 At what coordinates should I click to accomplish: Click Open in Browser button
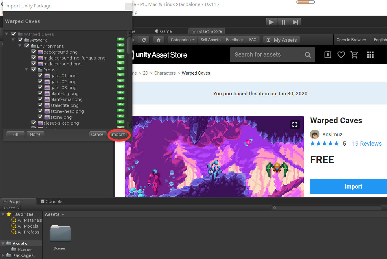(351, 40)
